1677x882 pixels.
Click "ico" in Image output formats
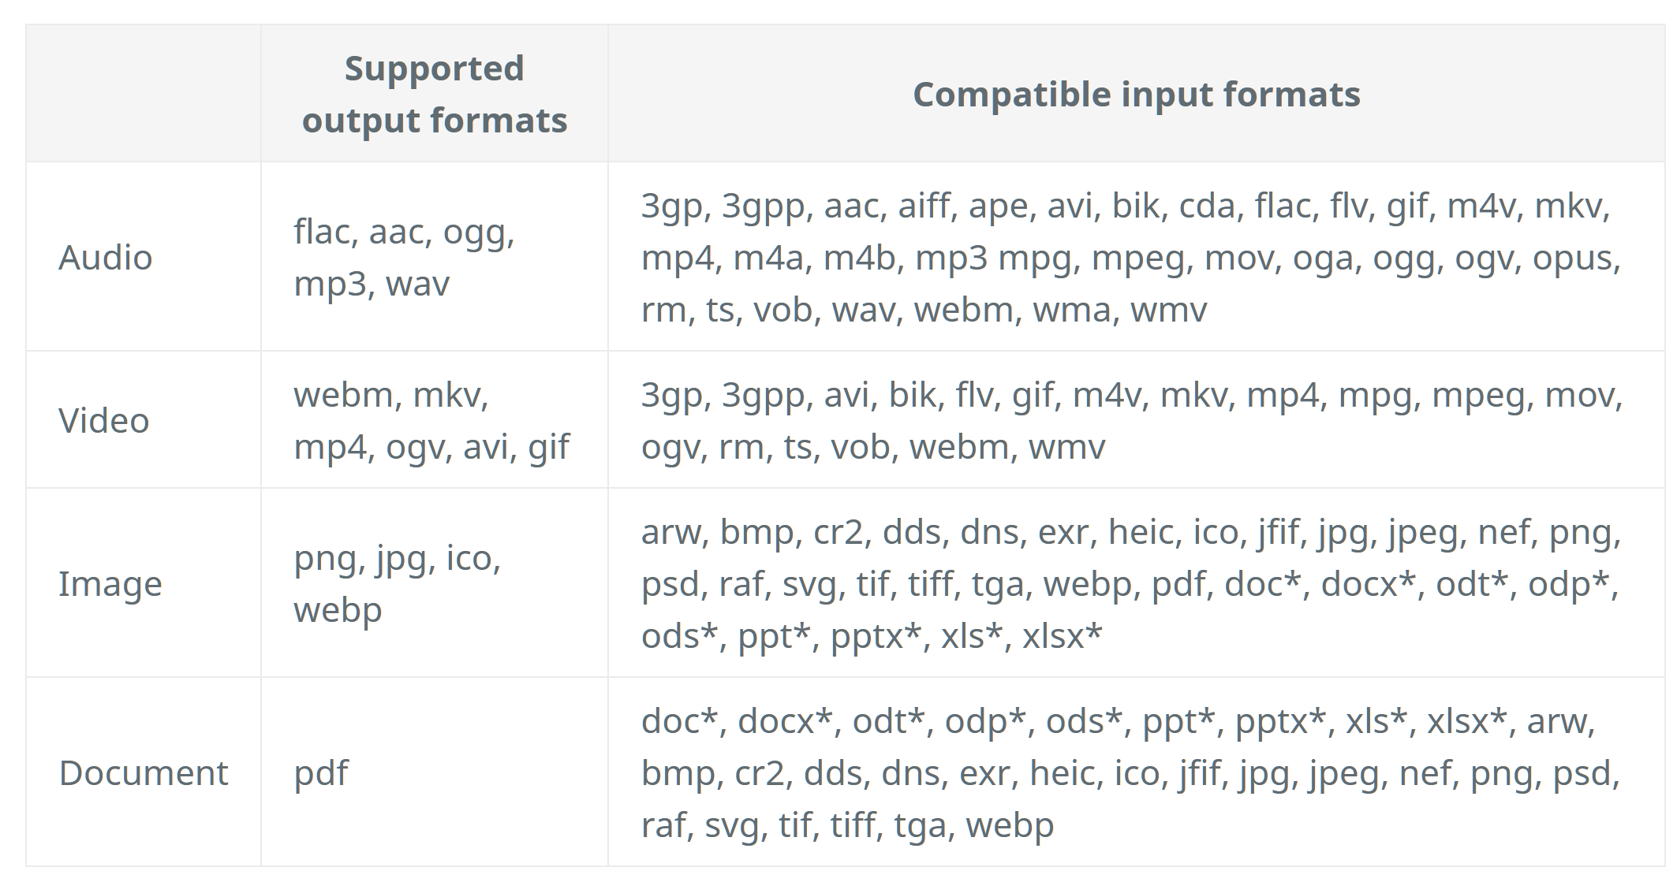coord(470,558)
